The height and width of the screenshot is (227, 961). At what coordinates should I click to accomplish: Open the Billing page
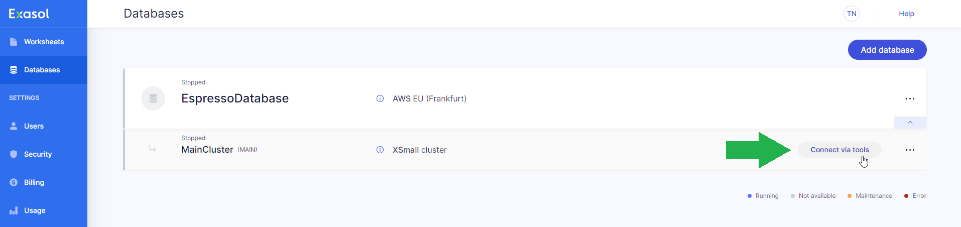pos(34,182)
